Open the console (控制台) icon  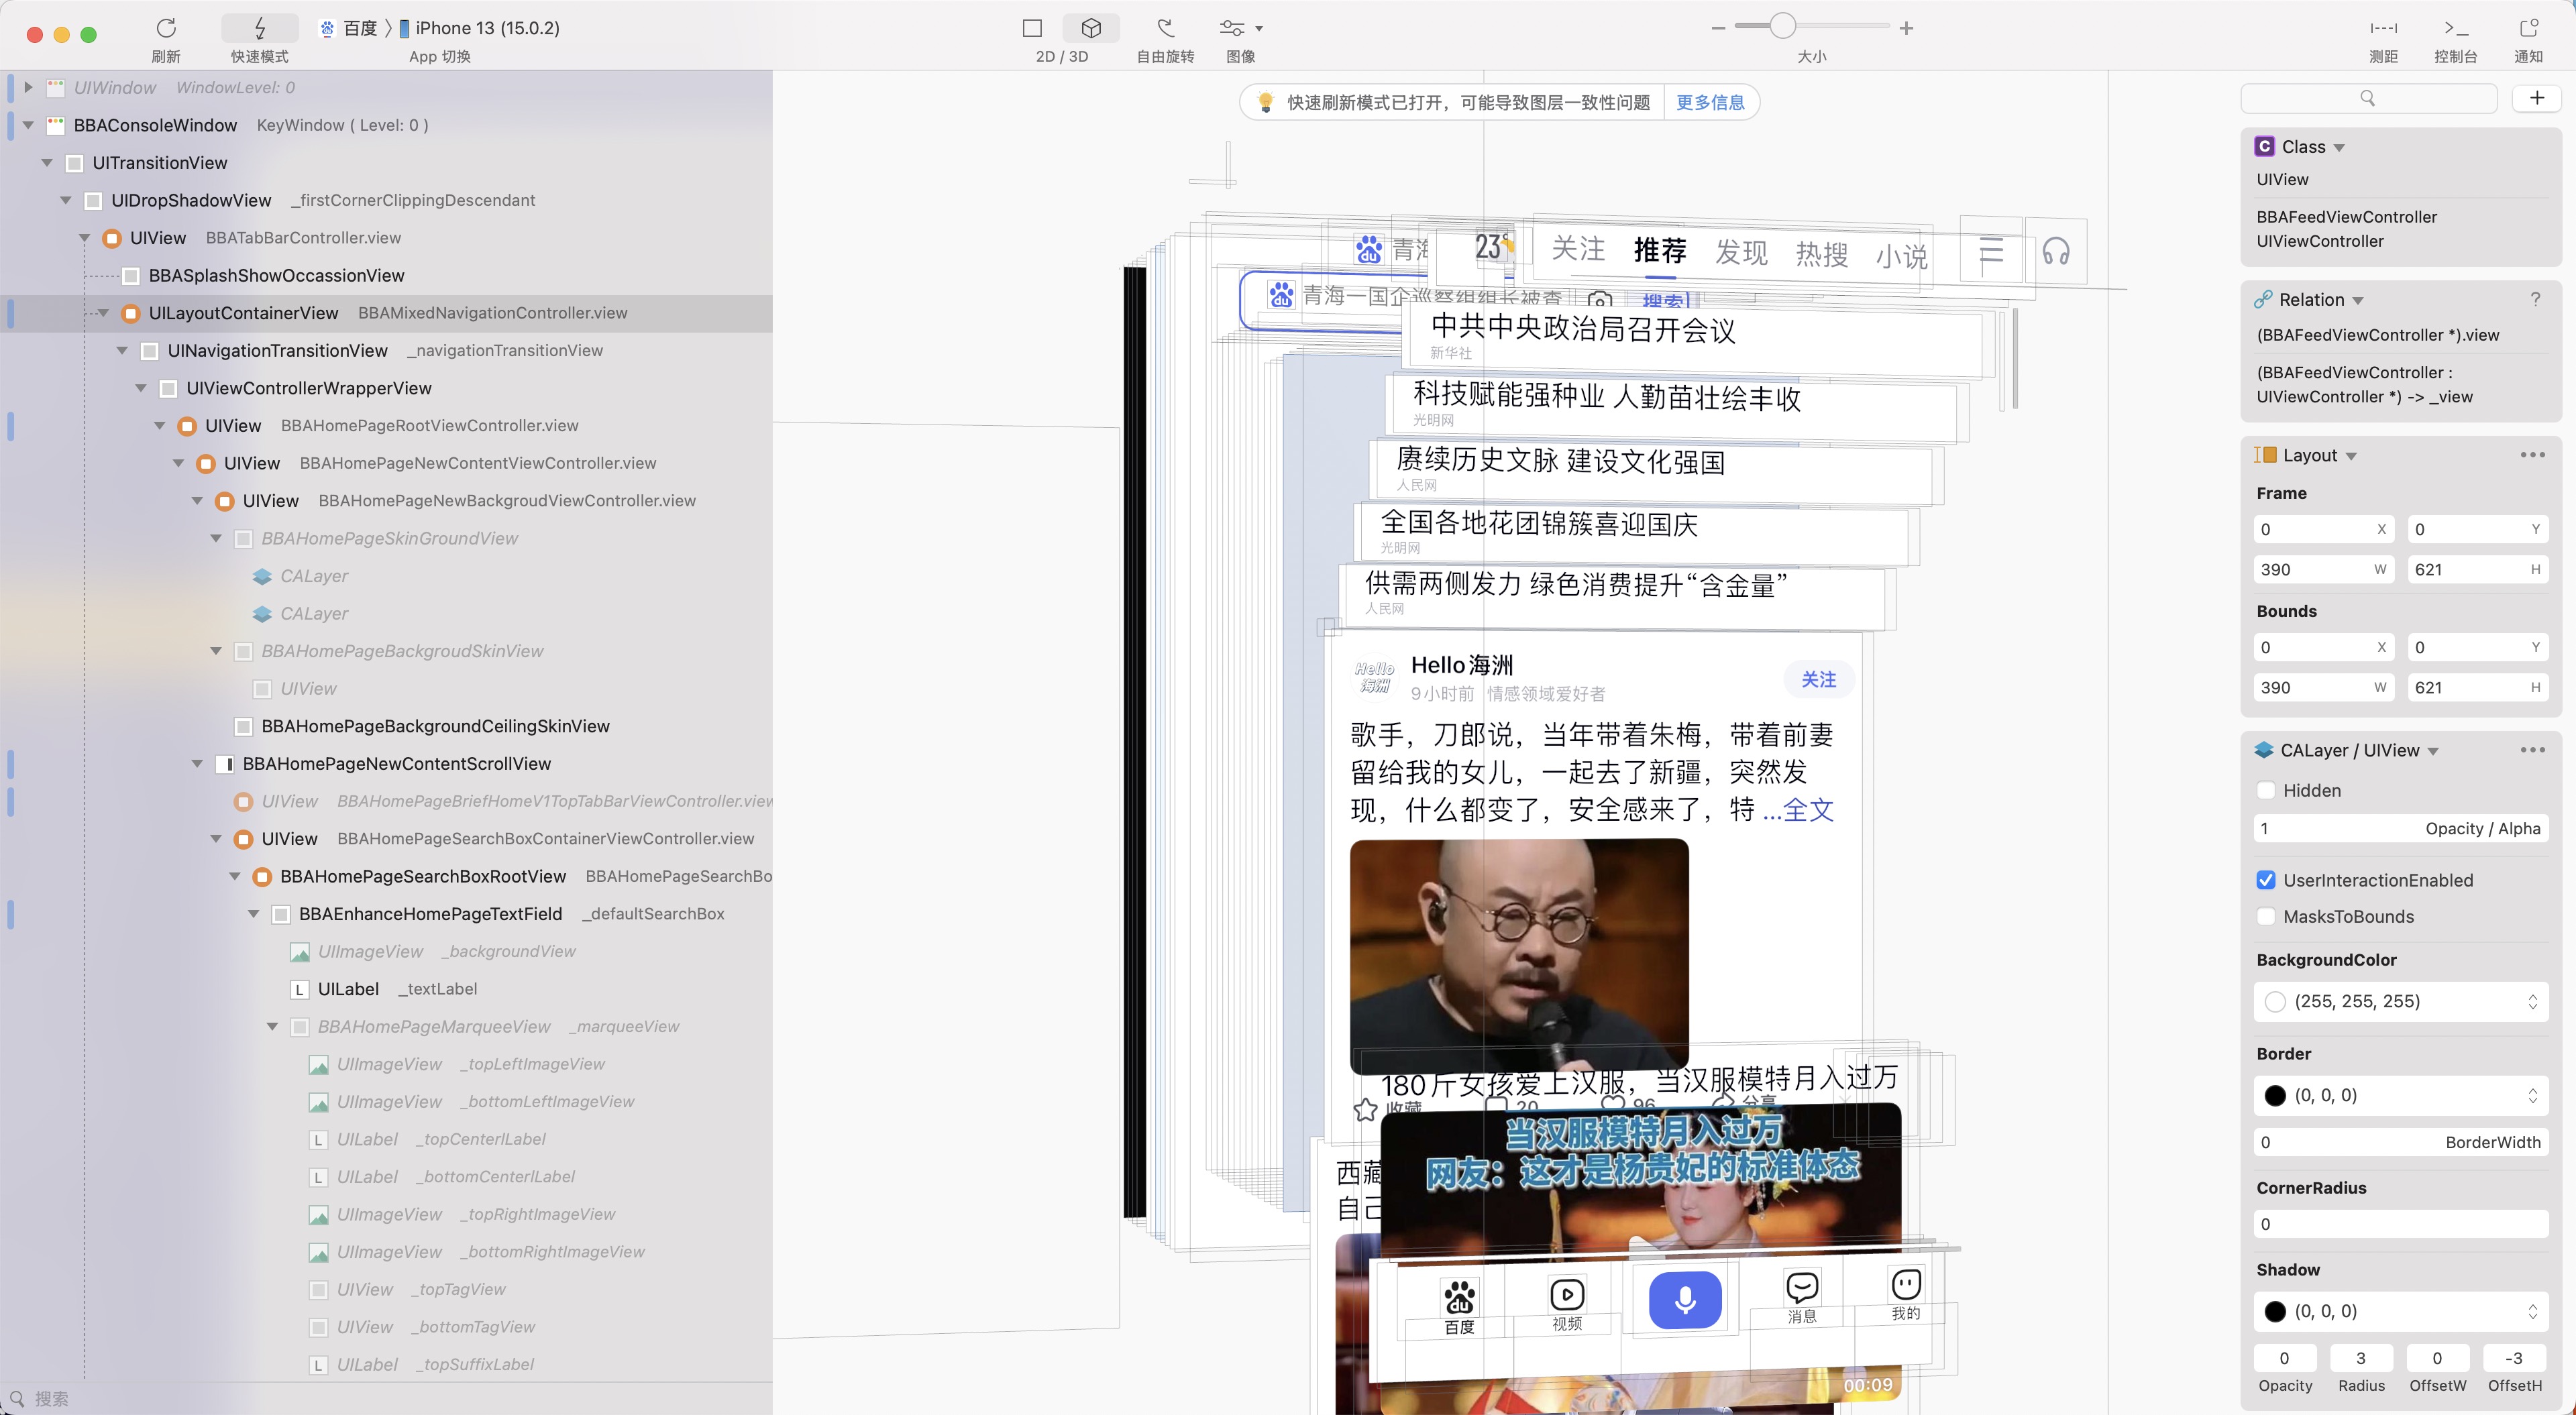(2455, 28)
